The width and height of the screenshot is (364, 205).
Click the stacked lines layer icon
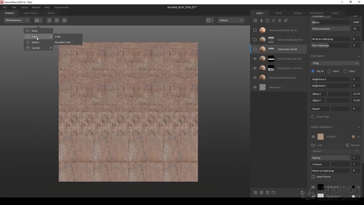(279, 21)
